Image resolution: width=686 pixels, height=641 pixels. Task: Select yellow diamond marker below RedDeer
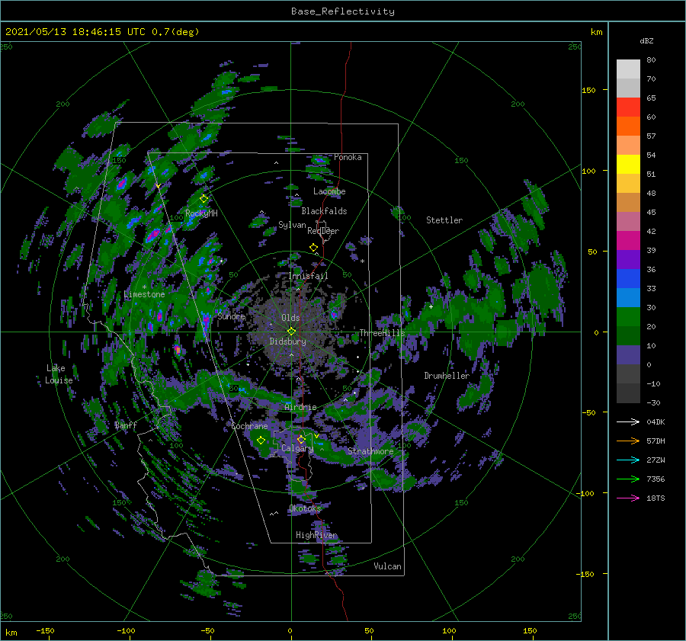(314, 248)
